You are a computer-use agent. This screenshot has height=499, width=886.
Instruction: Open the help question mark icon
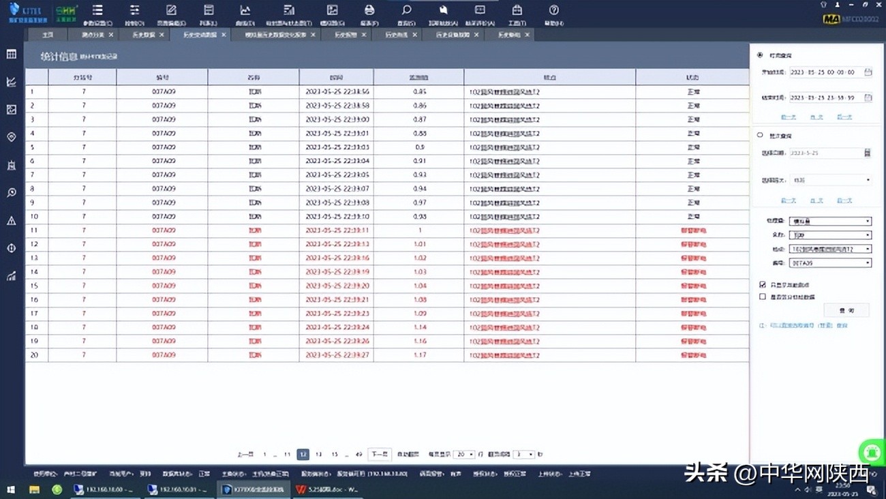point(553,11)
